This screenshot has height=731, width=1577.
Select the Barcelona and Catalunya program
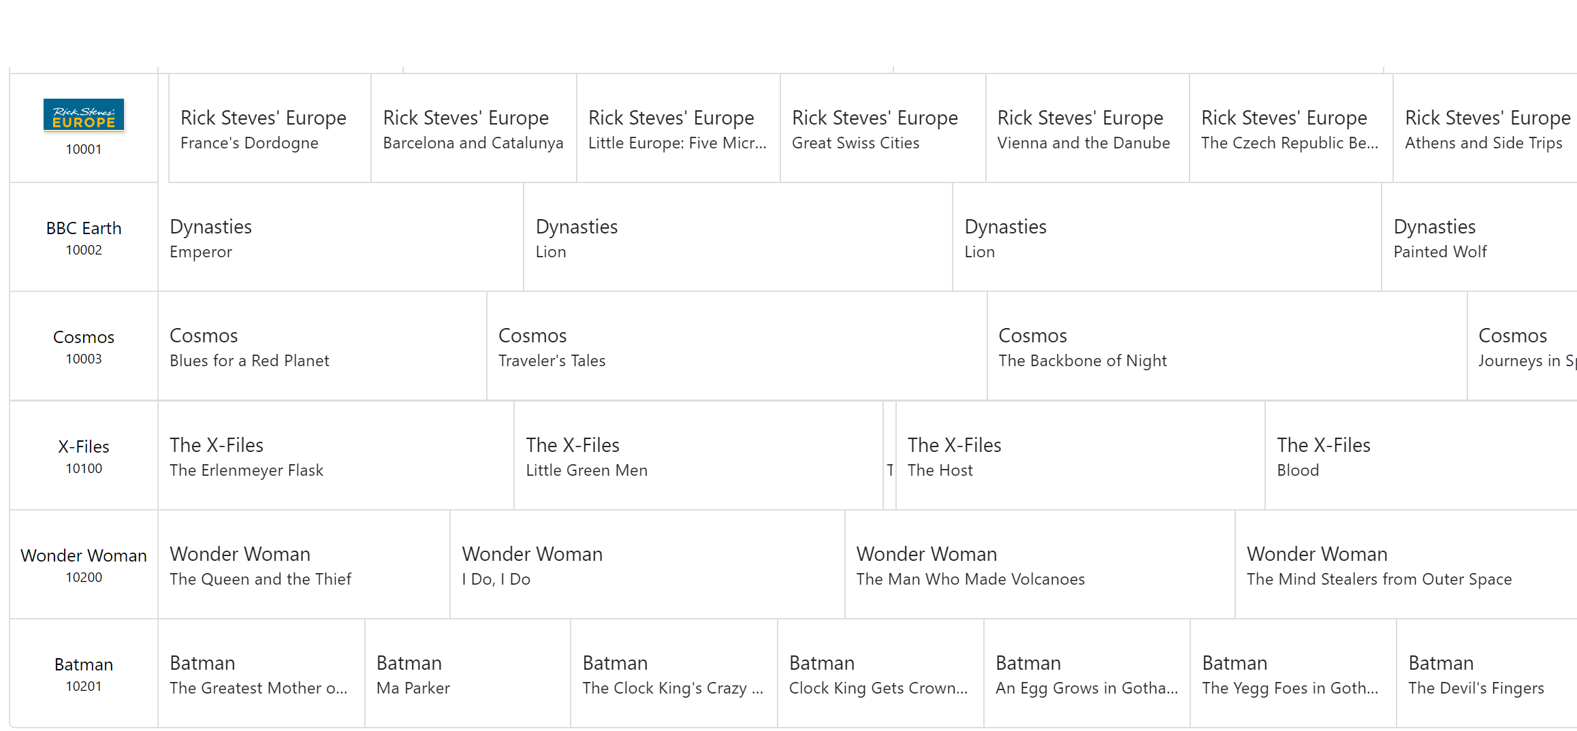[x=473, y=129]
